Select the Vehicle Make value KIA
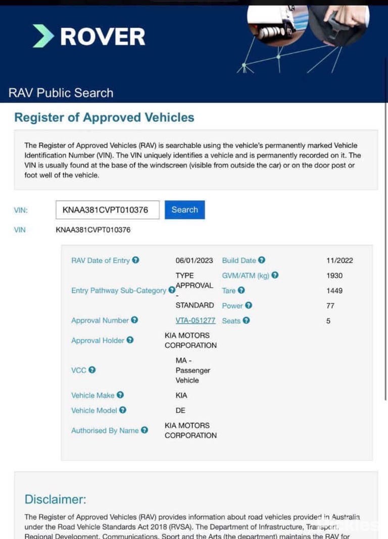 coord(181,395)
